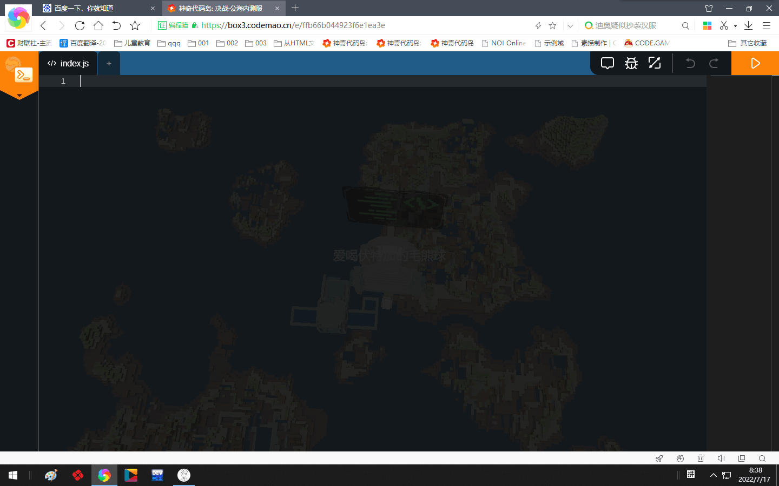Screen dimensions: 779x486
Task: Show hidden system tray icons
Action: click(713, 475)
